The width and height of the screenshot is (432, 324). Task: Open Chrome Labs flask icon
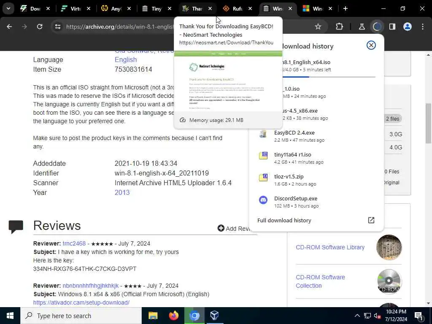click(362, 27)
